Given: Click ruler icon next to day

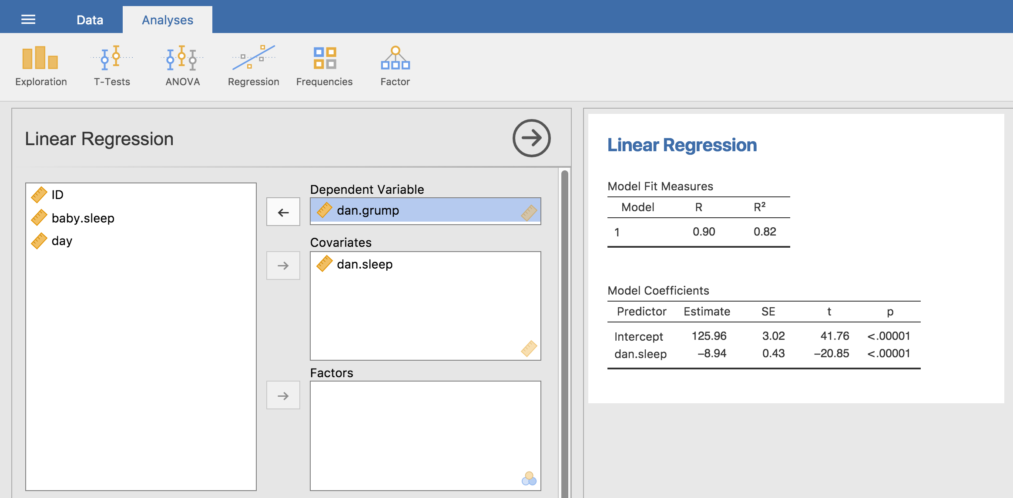Looking at the screenshot, I should 39,241.
